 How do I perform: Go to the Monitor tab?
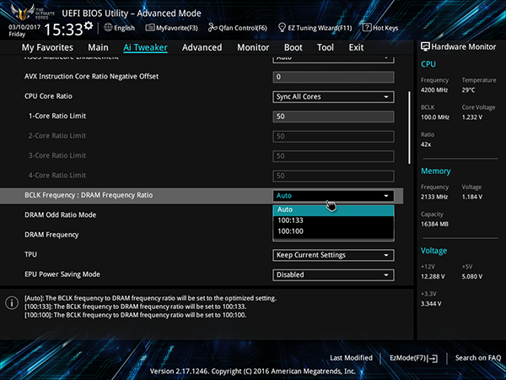tap(253, 47)
